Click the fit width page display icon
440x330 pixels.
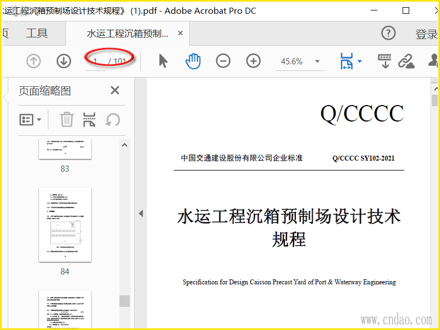(347, 61)
